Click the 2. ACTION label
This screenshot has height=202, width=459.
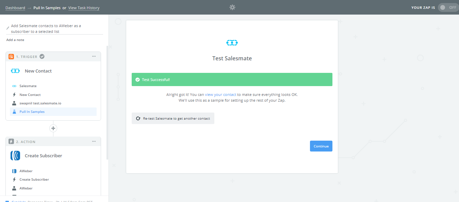26,142
